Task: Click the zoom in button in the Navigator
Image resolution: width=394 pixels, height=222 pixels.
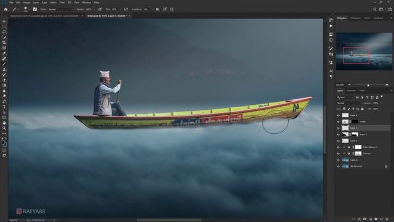Action: click(387, 85)
